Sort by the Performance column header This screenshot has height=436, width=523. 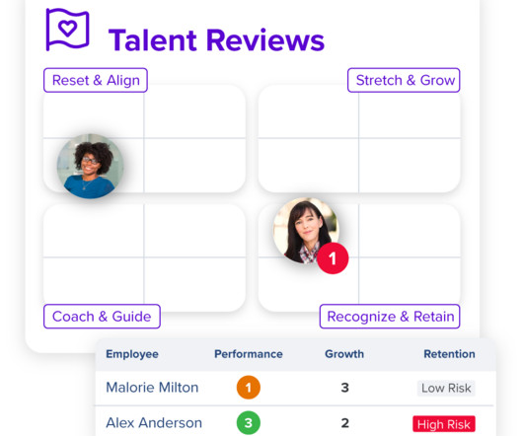coord(249,354)
